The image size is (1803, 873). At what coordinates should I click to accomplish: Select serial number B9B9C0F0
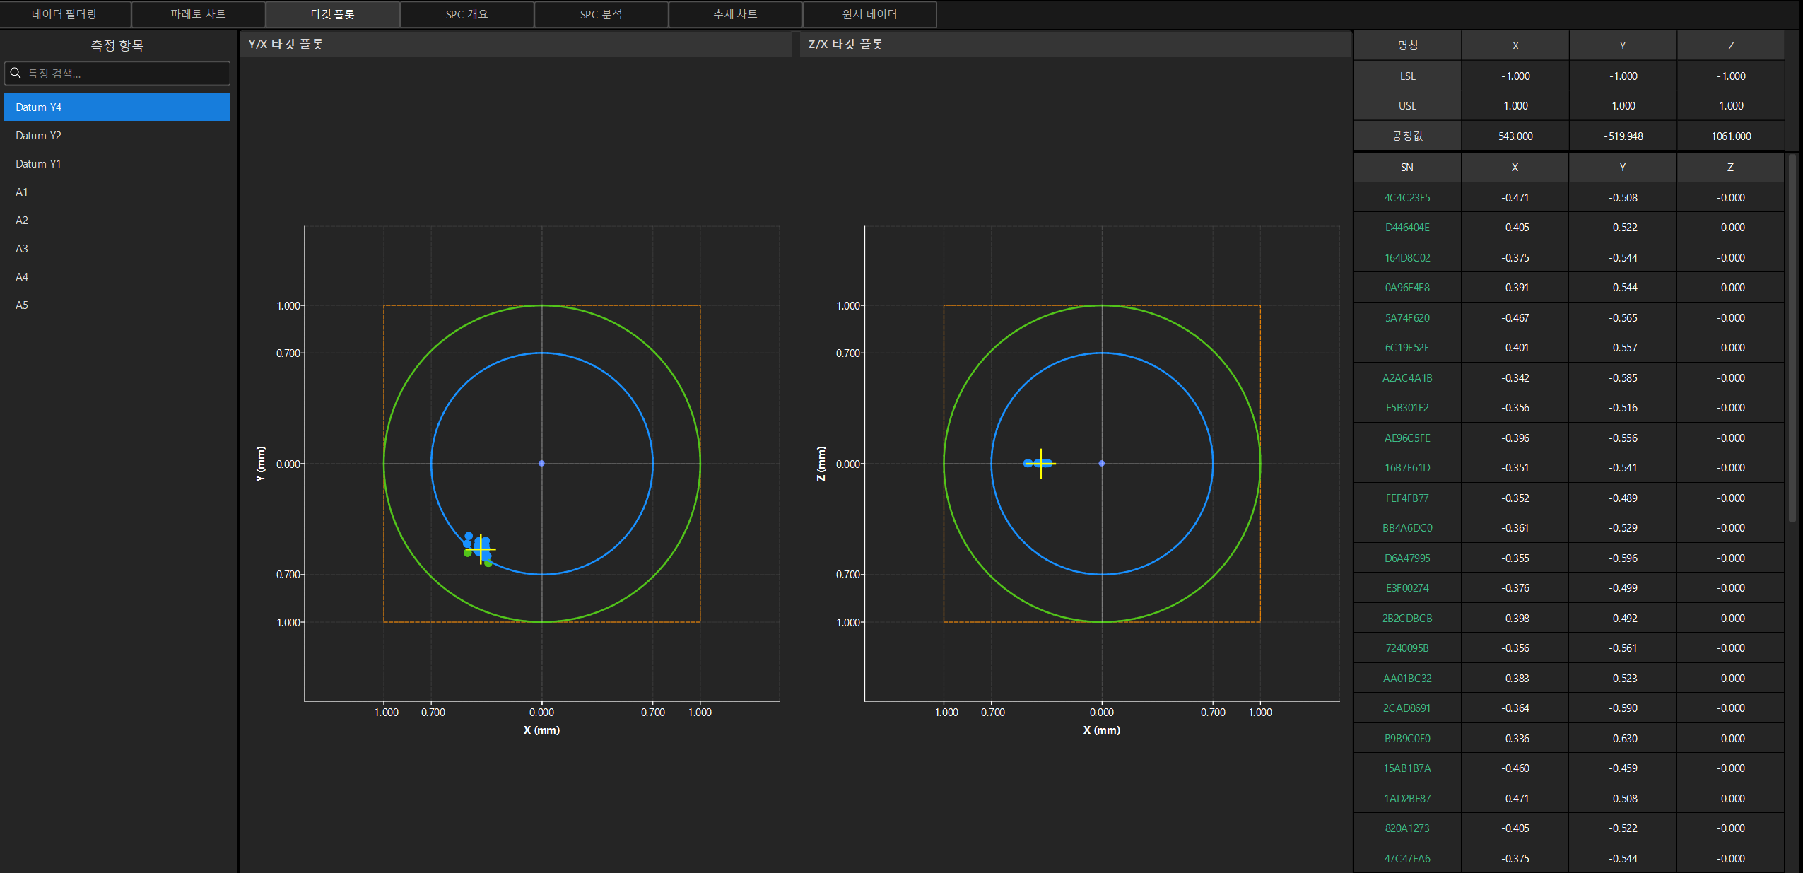point(1407,739)
